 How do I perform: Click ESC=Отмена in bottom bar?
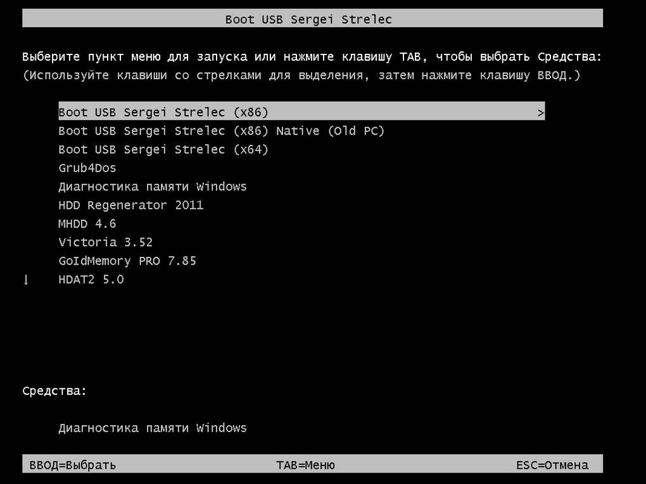(552, 465)
